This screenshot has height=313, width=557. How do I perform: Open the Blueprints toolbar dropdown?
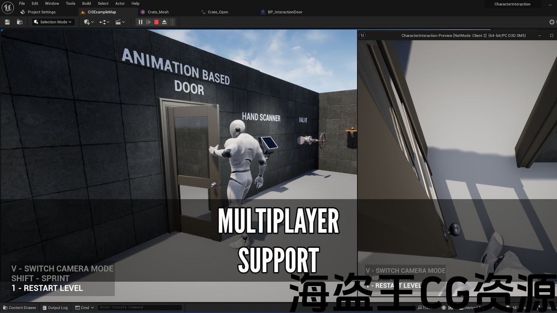[104, 22]
